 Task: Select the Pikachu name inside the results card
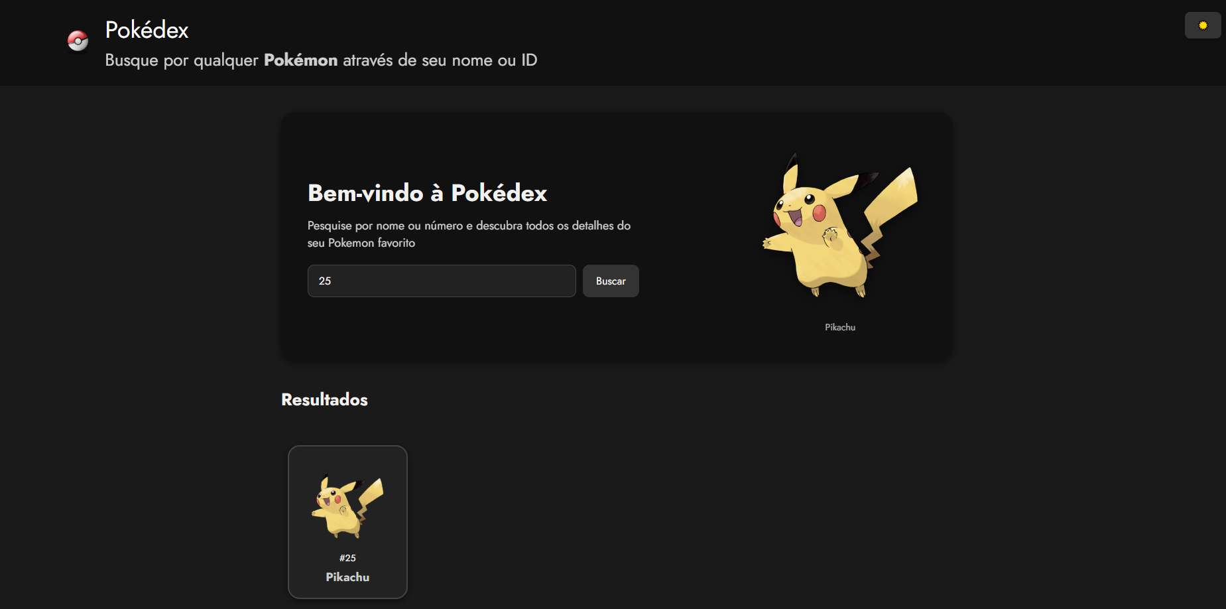(x=347, y=576)
